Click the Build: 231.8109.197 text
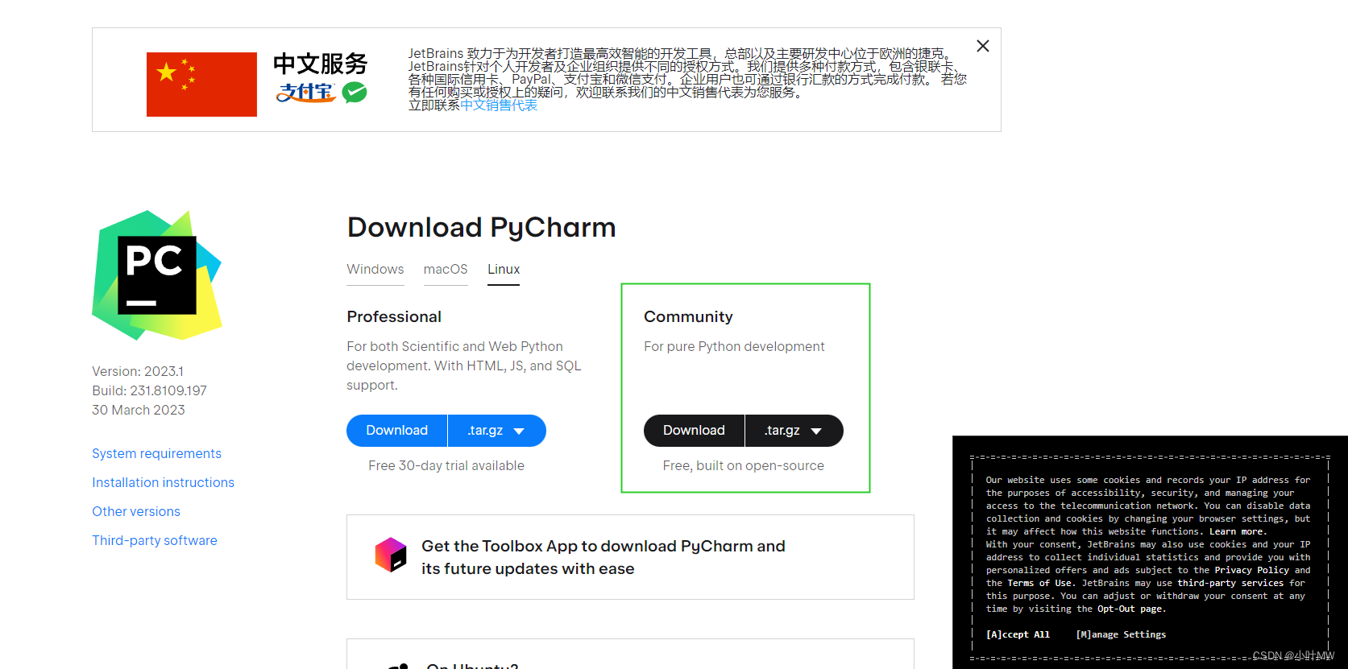1348x669 pixels. [x=149, y=390]
